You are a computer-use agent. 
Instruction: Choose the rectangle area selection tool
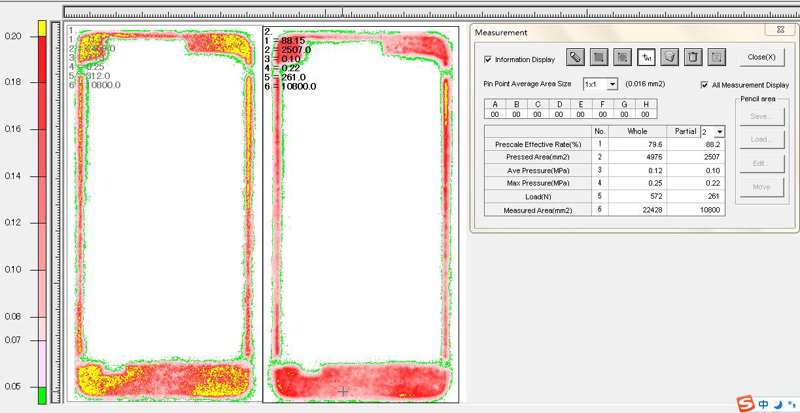click(599, 58)
